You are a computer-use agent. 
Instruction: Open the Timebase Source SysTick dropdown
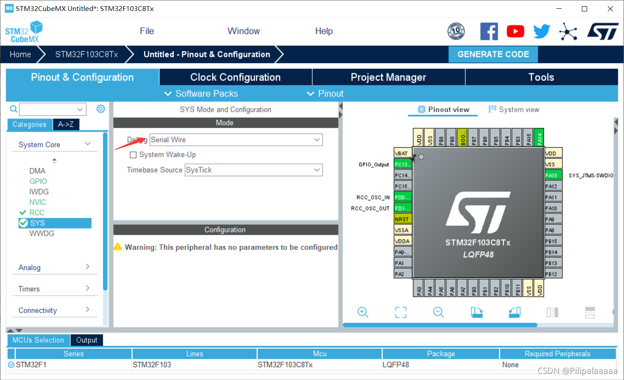click(x=254, y=170)
